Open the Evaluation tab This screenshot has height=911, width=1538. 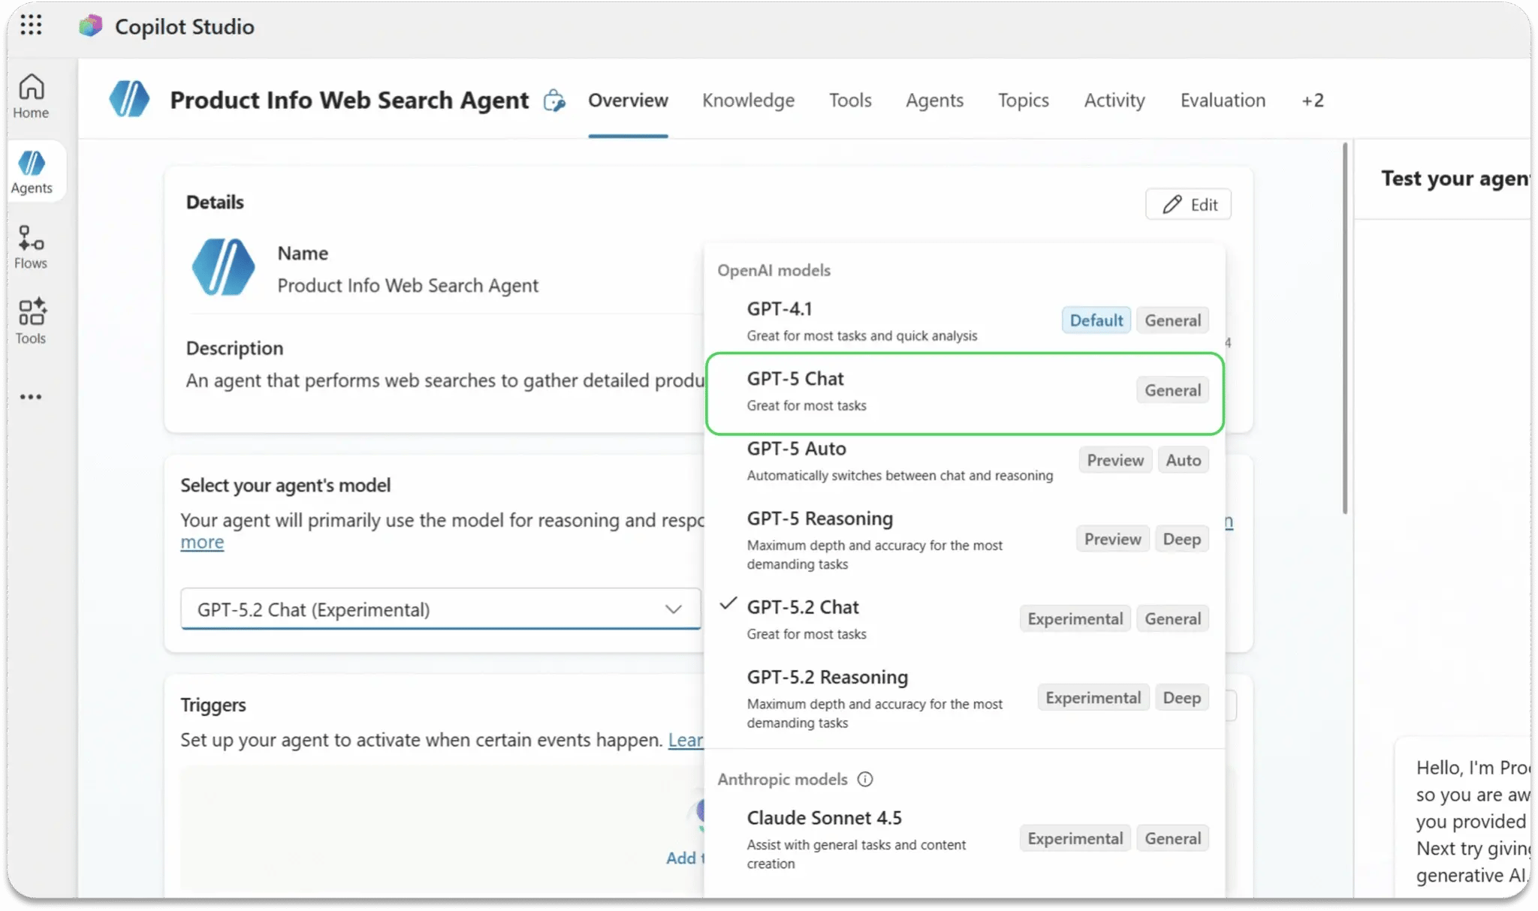tap(1222, 101)
